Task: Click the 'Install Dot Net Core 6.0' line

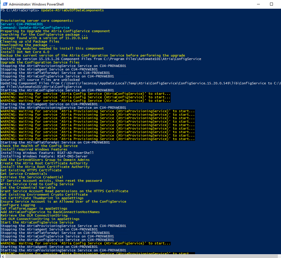Action: 25,52
